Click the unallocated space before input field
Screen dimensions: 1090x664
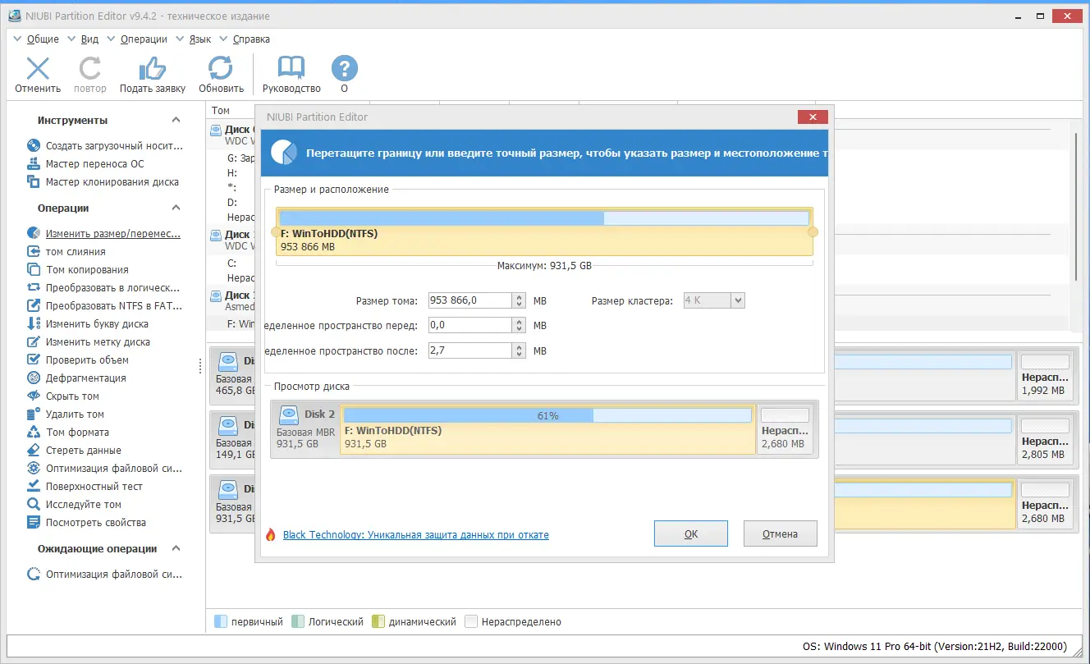470,326
